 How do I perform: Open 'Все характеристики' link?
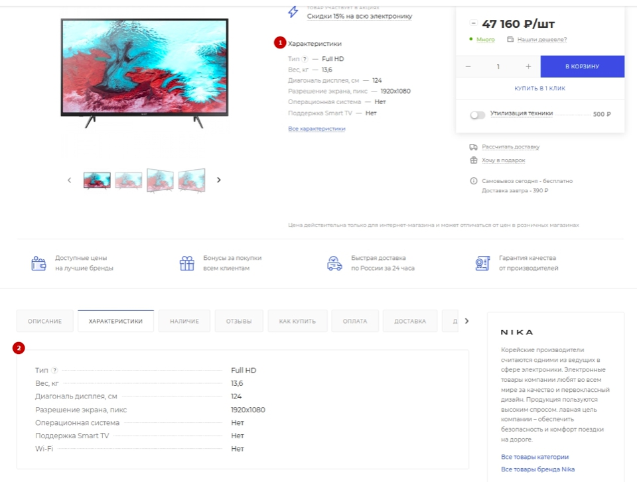317,129
